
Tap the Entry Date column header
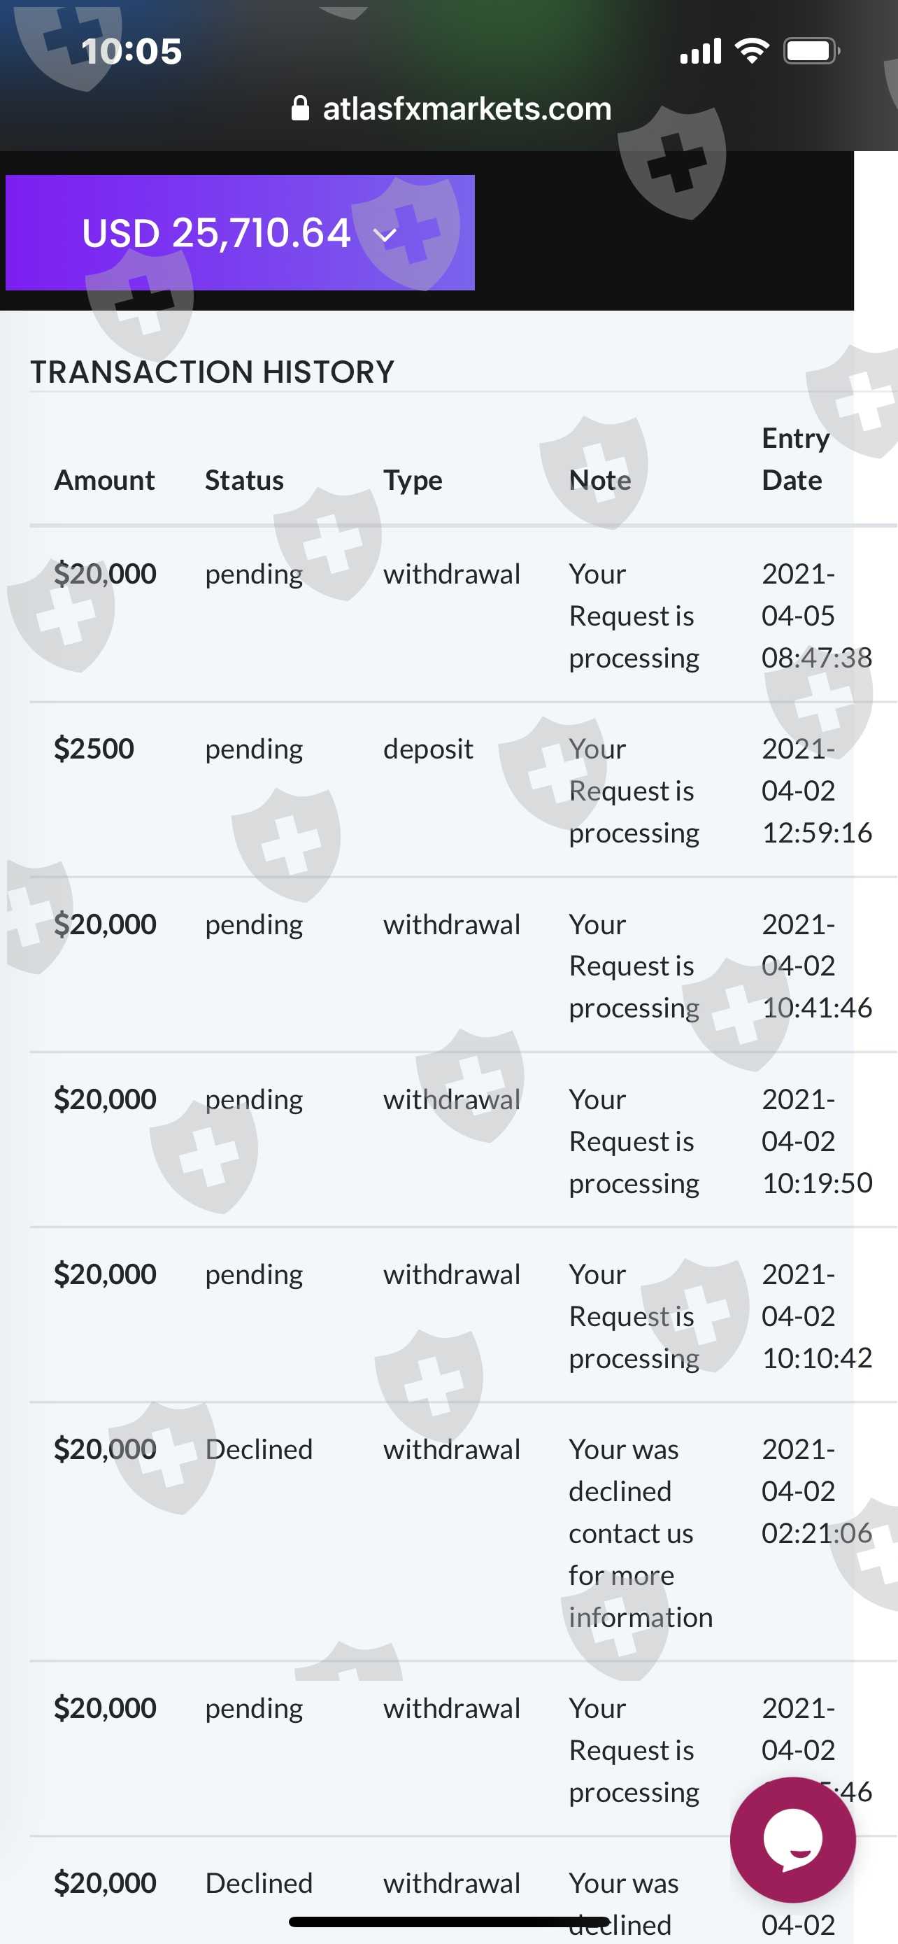(x=794, y=459)
